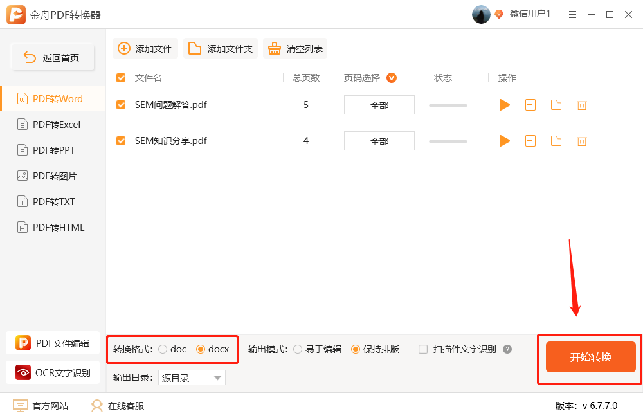Image resolution: width=643 pixels, height=418 pixels.
Task: Click the 官方网站 monitor icon
Action: [20, 406]
